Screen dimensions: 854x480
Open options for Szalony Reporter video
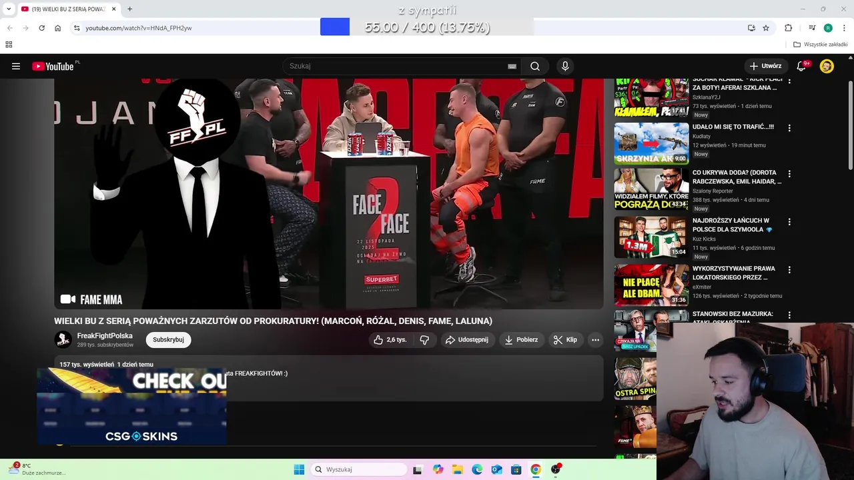pyautogui.click(x=789, y=173)
